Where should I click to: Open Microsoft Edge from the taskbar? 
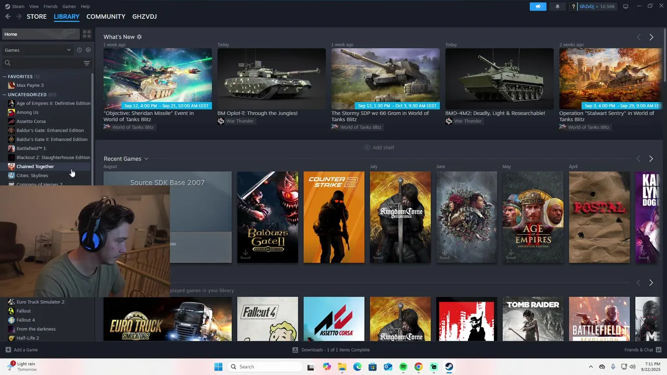click(357, 367)
